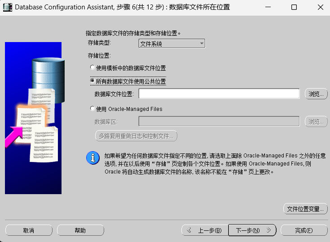The height and width of the screenshot is (242, 330).
Task: Click the 存储类型 label text
Action: tap(99, 43)
